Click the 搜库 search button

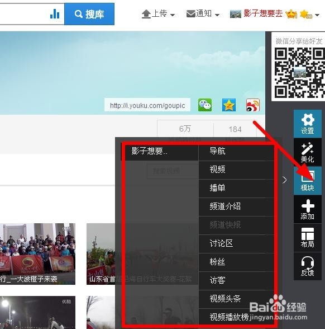pos(89,14)
